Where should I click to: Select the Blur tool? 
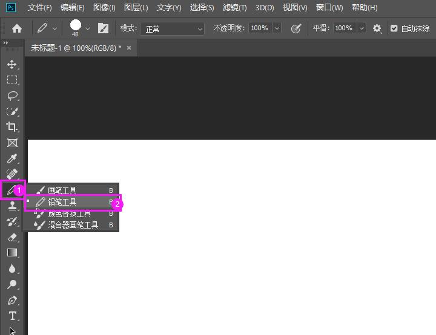(x=12, y=268)
